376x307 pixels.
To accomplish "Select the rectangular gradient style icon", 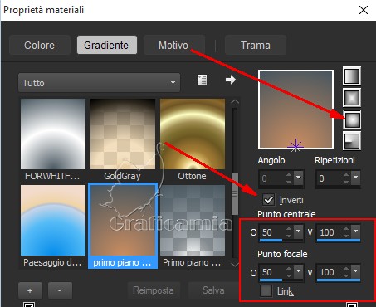I will pyautogui.click(x=352, y=98).
